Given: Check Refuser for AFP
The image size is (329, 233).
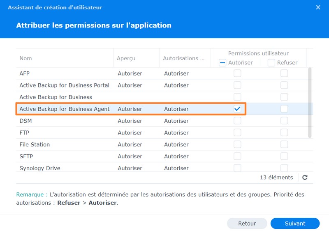Looking at the screenshot, I should 284,73.
